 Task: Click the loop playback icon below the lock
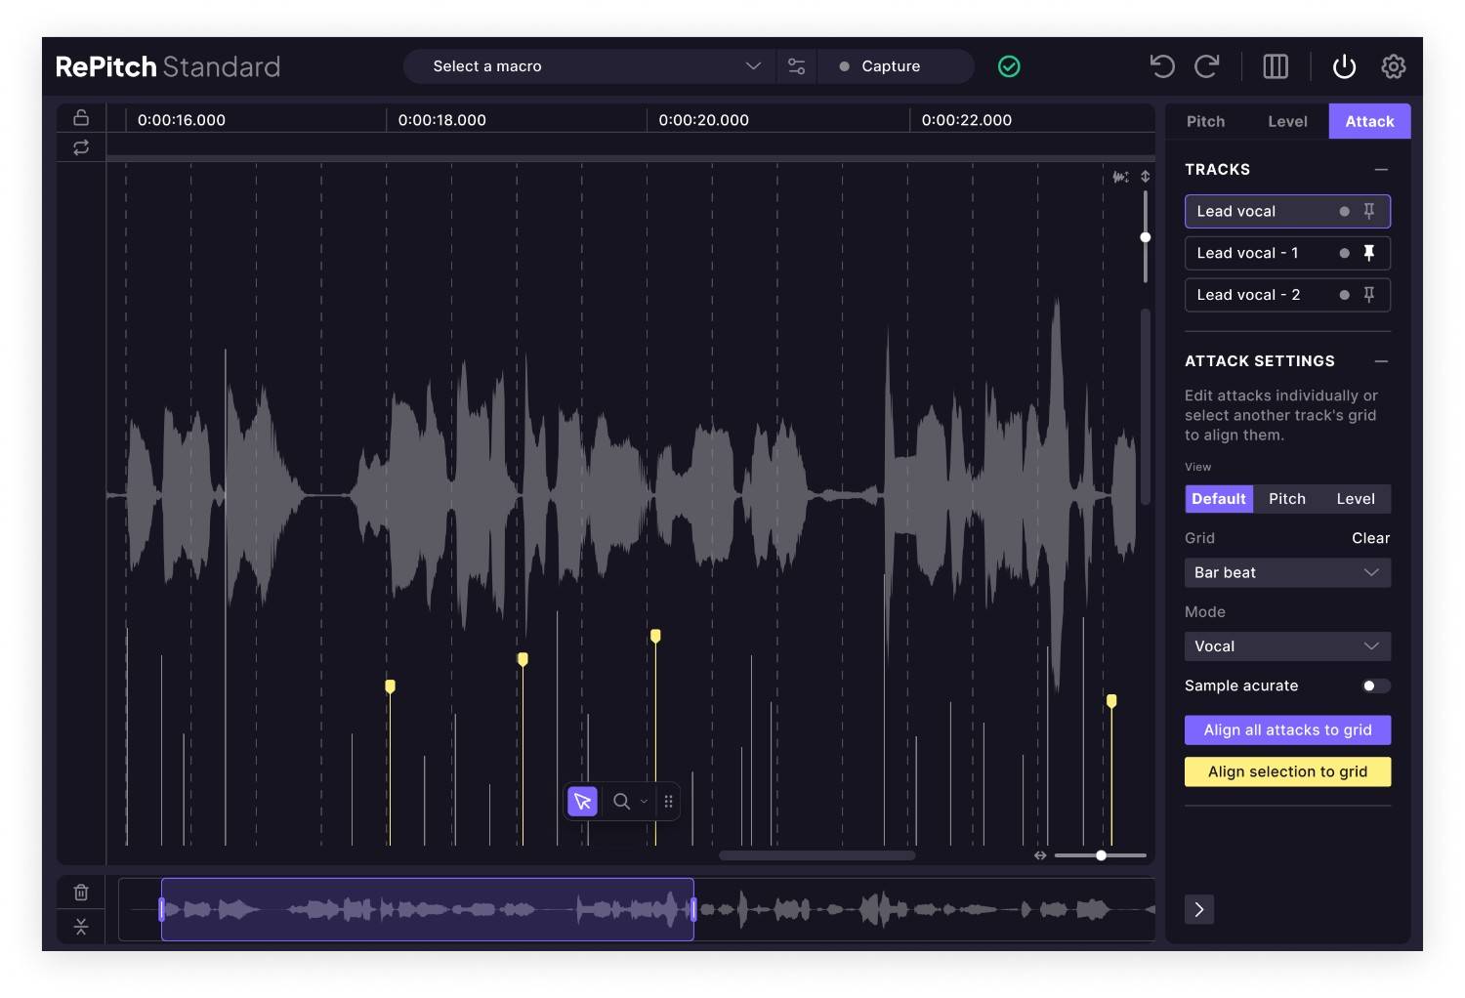click(x=81, y=147)
